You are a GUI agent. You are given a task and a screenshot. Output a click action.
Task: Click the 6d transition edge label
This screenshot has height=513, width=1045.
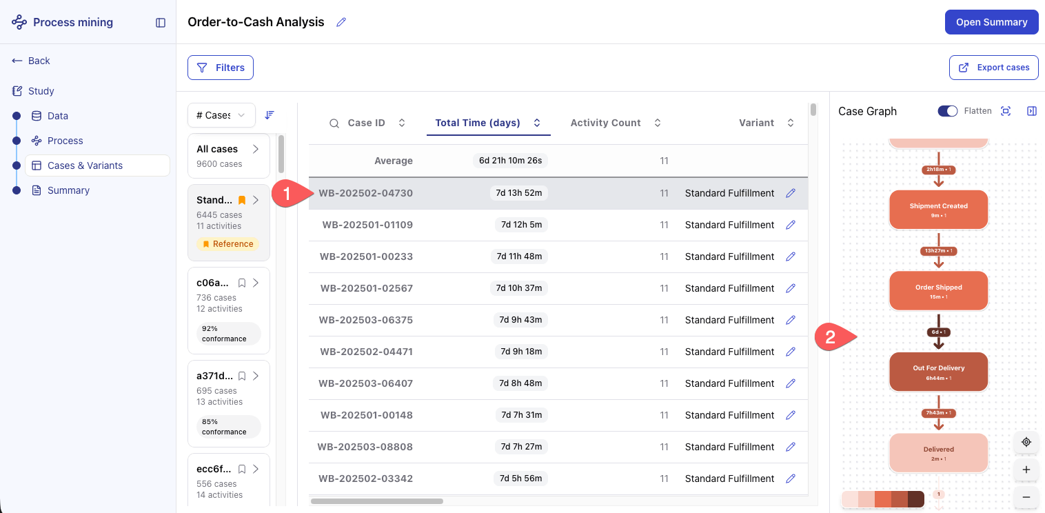tap(938, 332)
